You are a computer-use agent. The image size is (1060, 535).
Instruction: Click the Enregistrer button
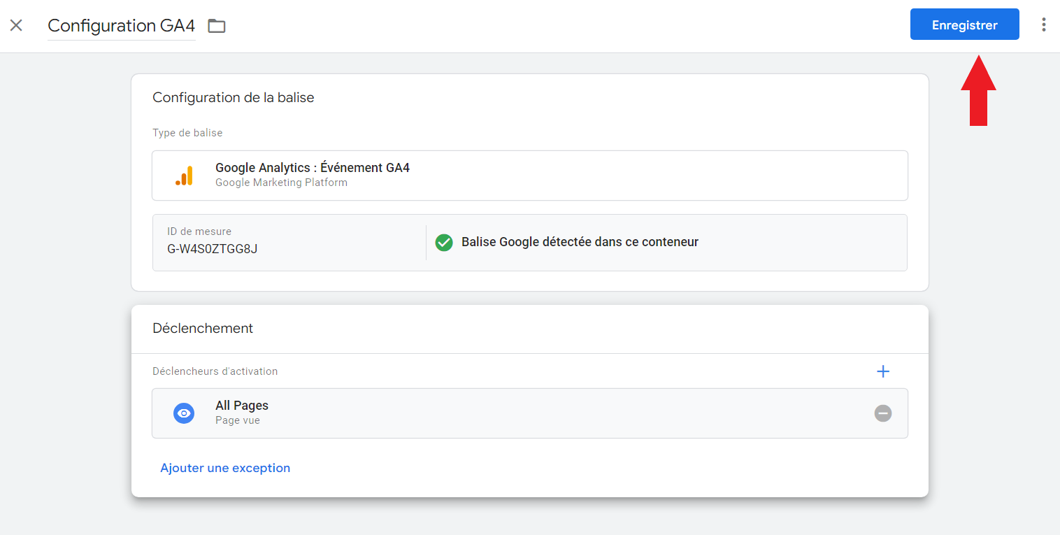coord(964,24)
